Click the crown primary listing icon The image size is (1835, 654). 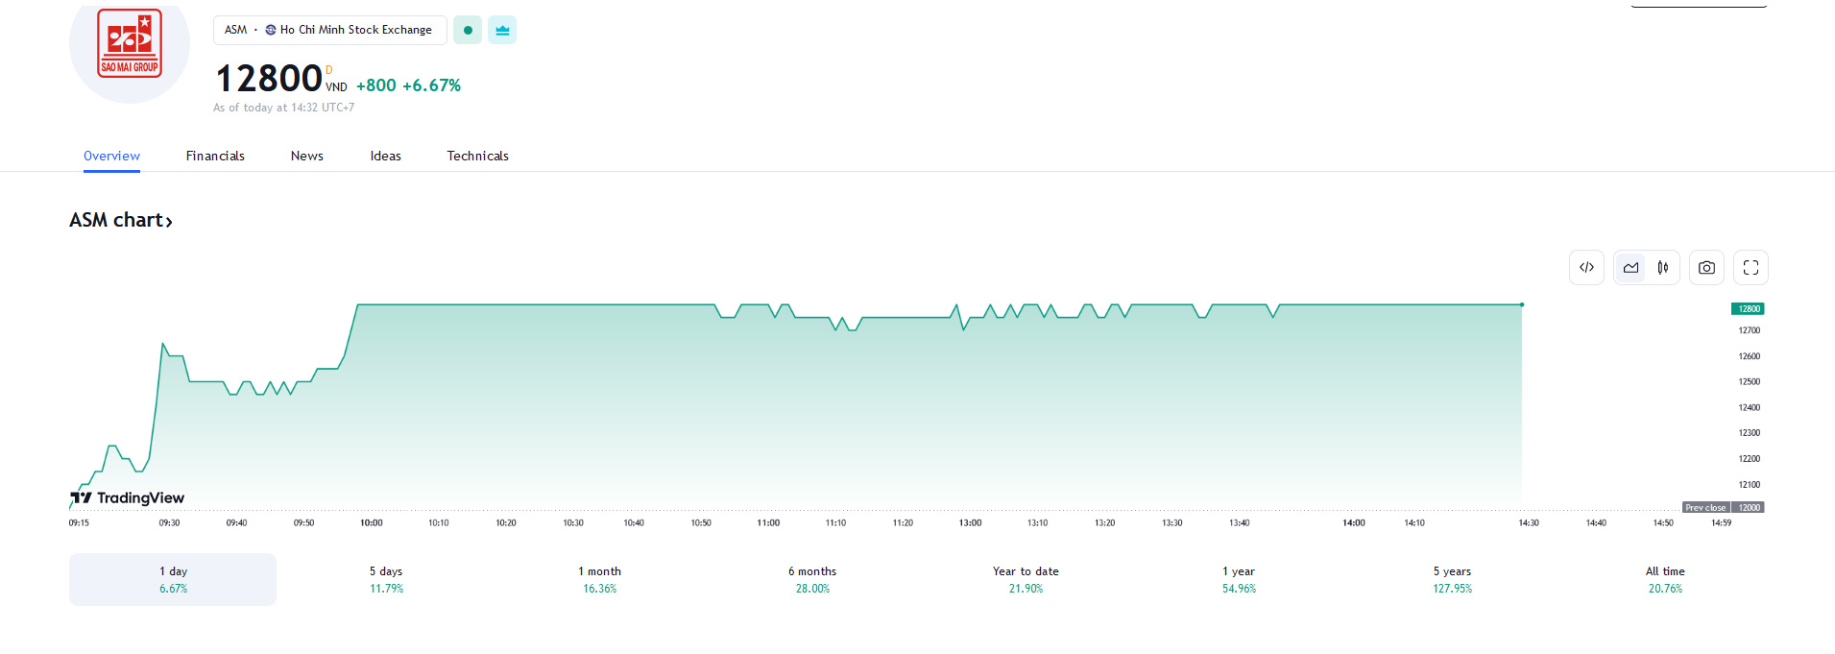502,30
